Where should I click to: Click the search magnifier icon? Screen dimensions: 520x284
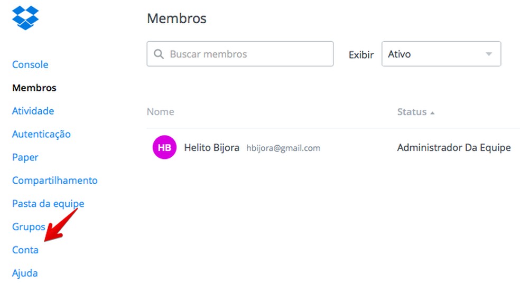(x=158, y=54)
